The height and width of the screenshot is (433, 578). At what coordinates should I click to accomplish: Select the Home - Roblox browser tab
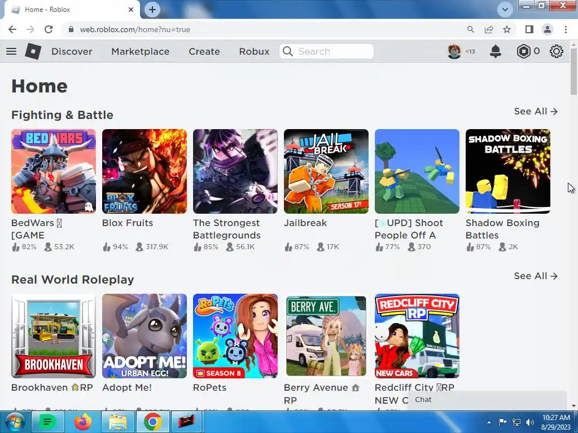72,10
